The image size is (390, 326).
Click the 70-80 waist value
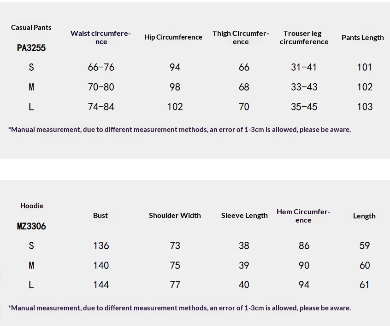(101, 87)
